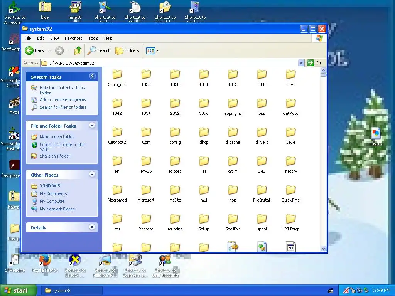The width and height of the screenshot is (395, 296).
Task: Go up one folder level
Action: (78, 50)
